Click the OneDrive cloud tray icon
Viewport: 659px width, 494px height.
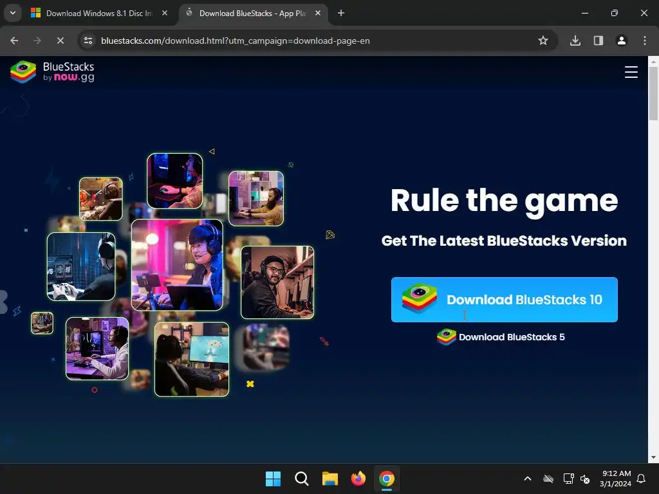(x=548, y=479)
